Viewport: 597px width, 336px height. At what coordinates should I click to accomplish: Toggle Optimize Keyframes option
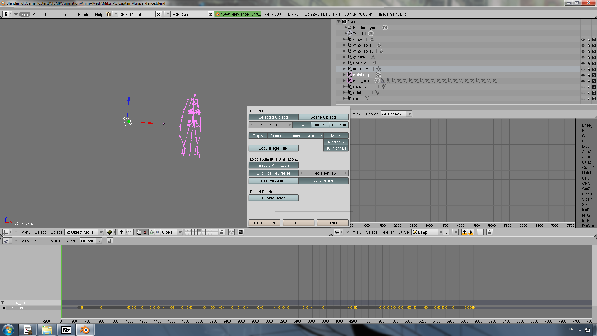274,173
